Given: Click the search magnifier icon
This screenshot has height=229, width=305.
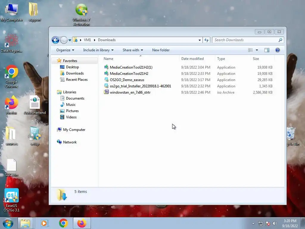Looking at the screenshot, I should point(280,40).
